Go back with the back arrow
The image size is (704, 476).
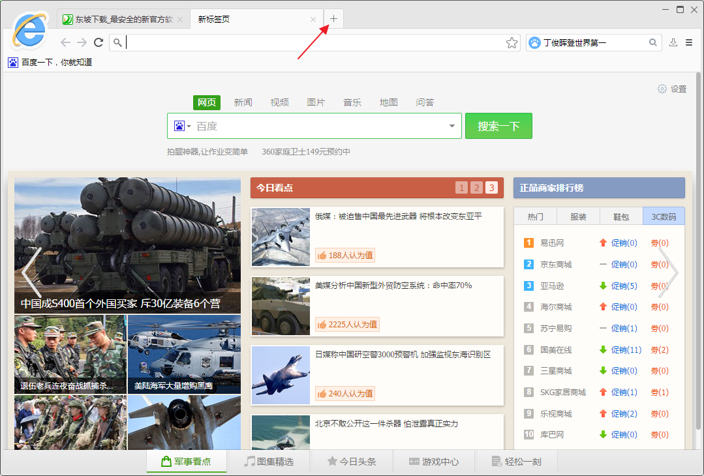65,42
